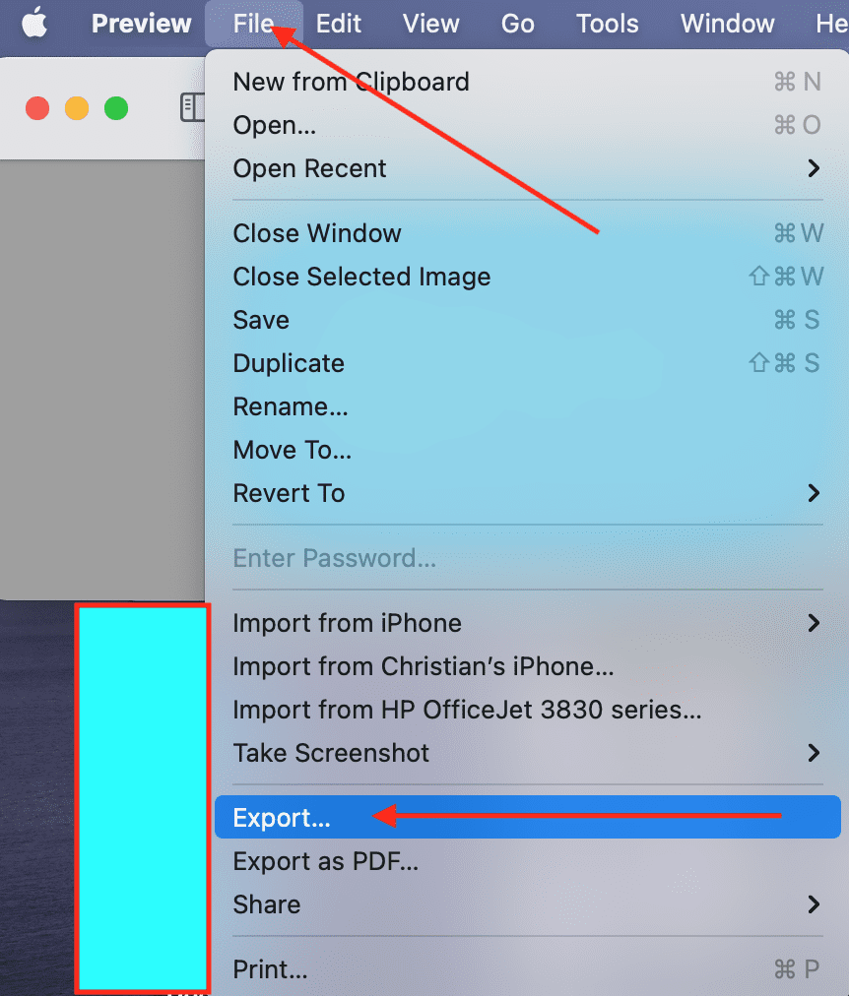Click Rename… menu entry

pos(528,406)
